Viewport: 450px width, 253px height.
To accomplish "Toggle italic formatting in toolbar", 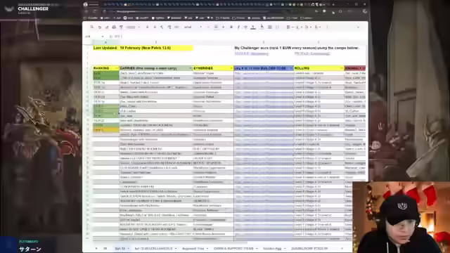I will (238, 27).
